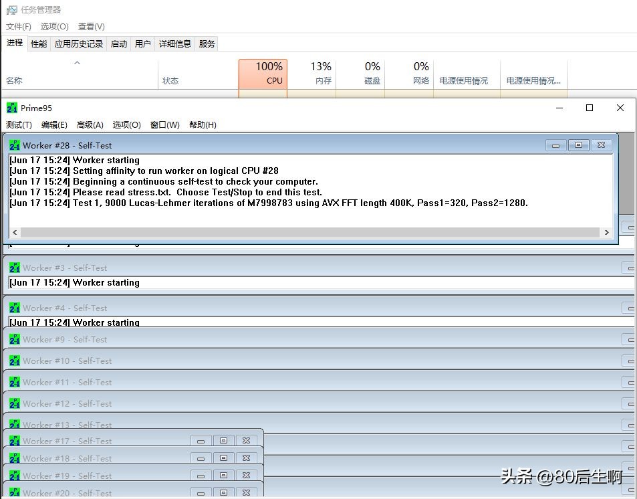
Task: Minimize the Worker #28 sub-window
Action: [x=555, y=145]
